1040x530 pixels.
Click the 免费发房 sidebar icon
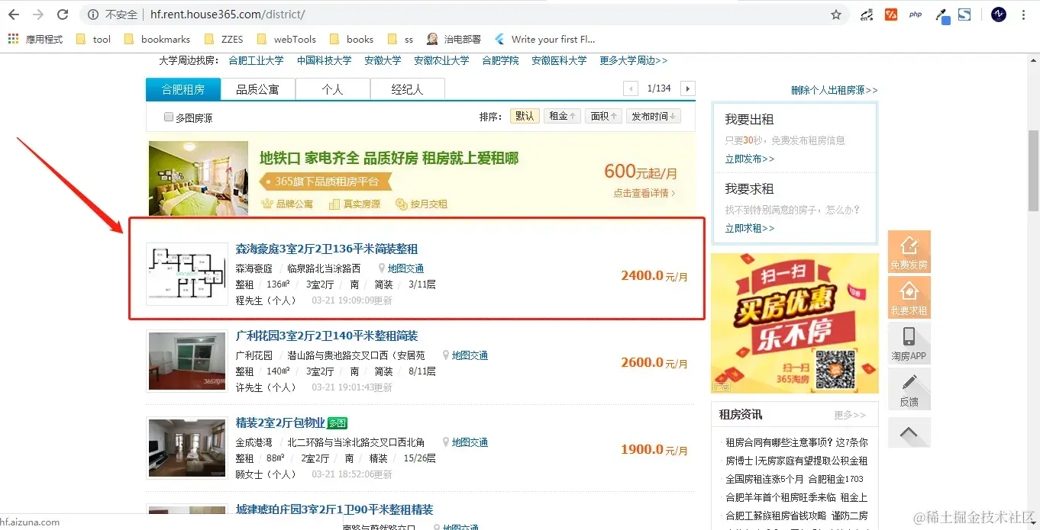tap(909, 252)
